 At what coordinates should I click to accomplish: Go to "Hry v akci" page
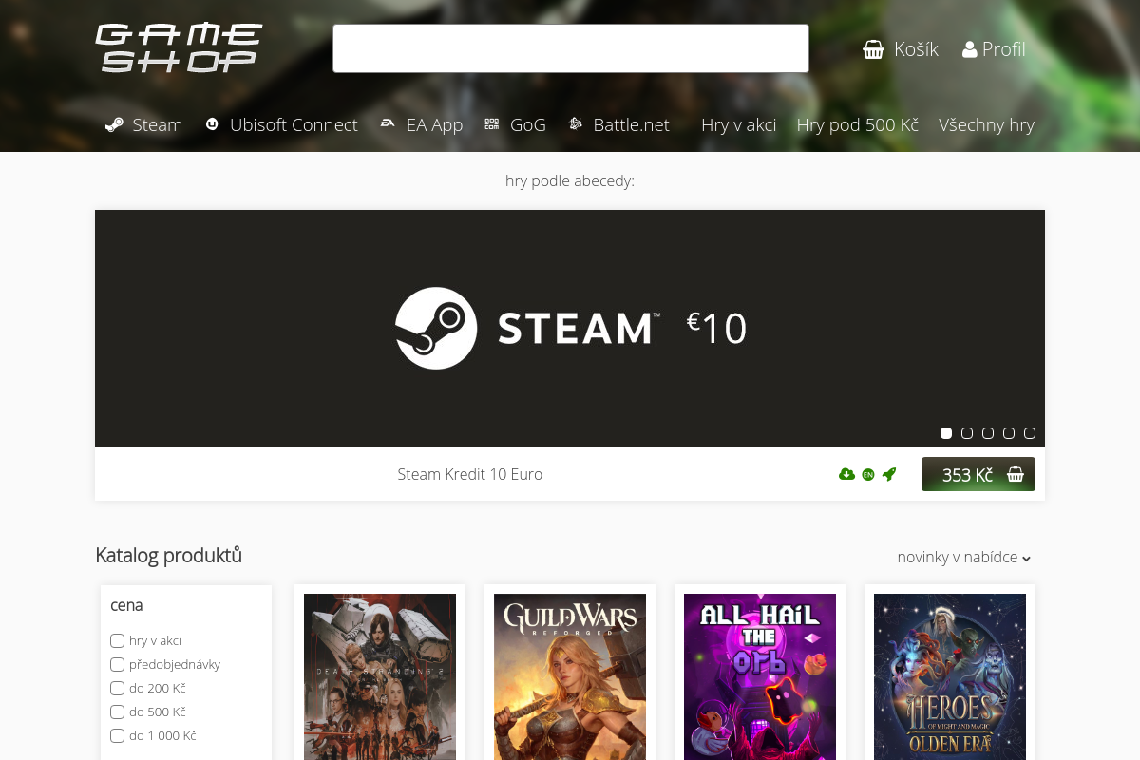pyautogui.click(x=738, y=124)
